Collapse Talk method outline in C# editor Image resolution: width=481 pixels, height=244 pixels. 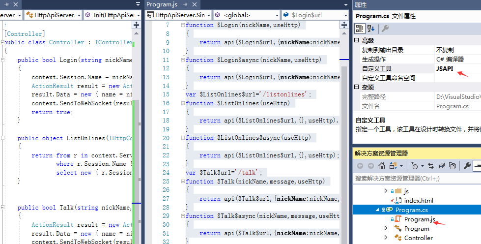point(3,208)
